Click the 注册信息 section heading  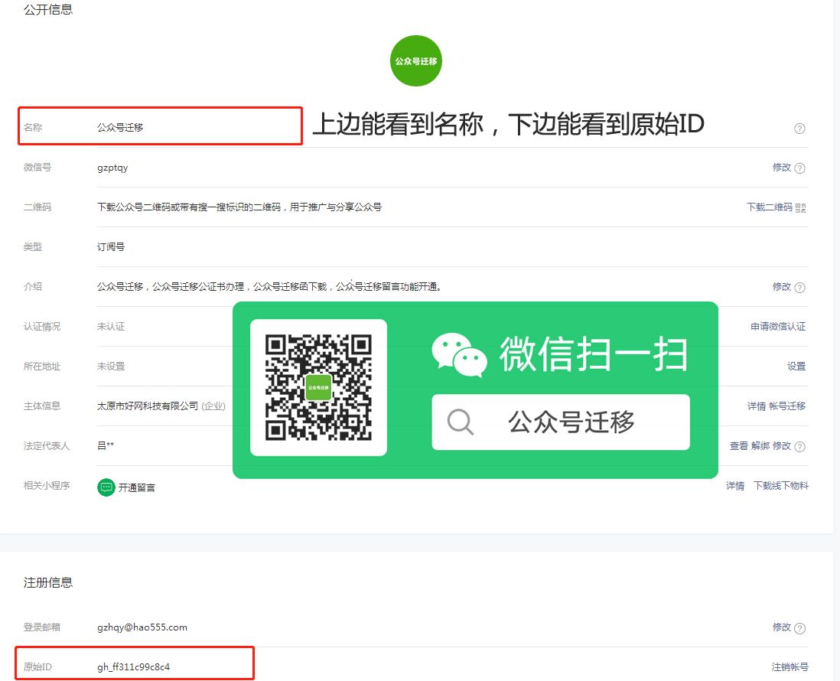[48, 582]
